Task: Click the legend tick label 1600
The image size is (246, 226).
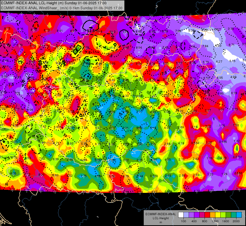Action: click(x=225, y=221)
